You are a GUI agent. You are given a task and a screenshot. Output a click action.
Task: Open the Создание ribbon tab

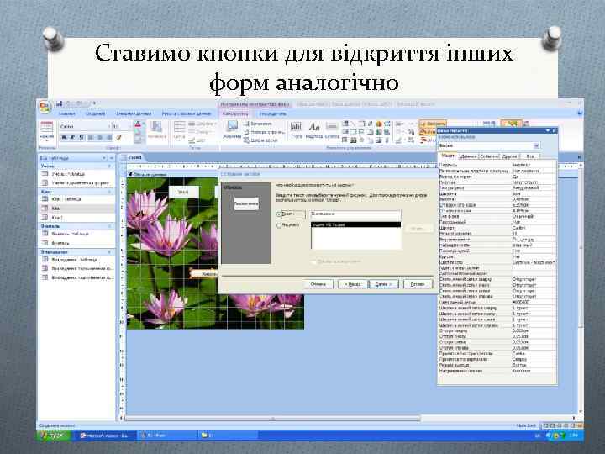[x=95, y=113]
